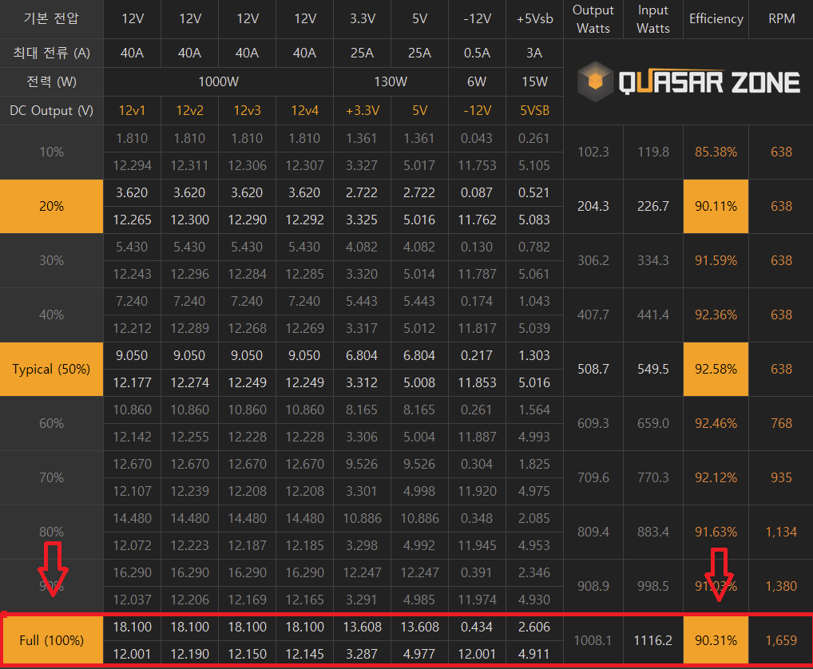Screen dimensions: 813x669
Task: Click the '12.190' voltage reading
Action: coord(190,654)
